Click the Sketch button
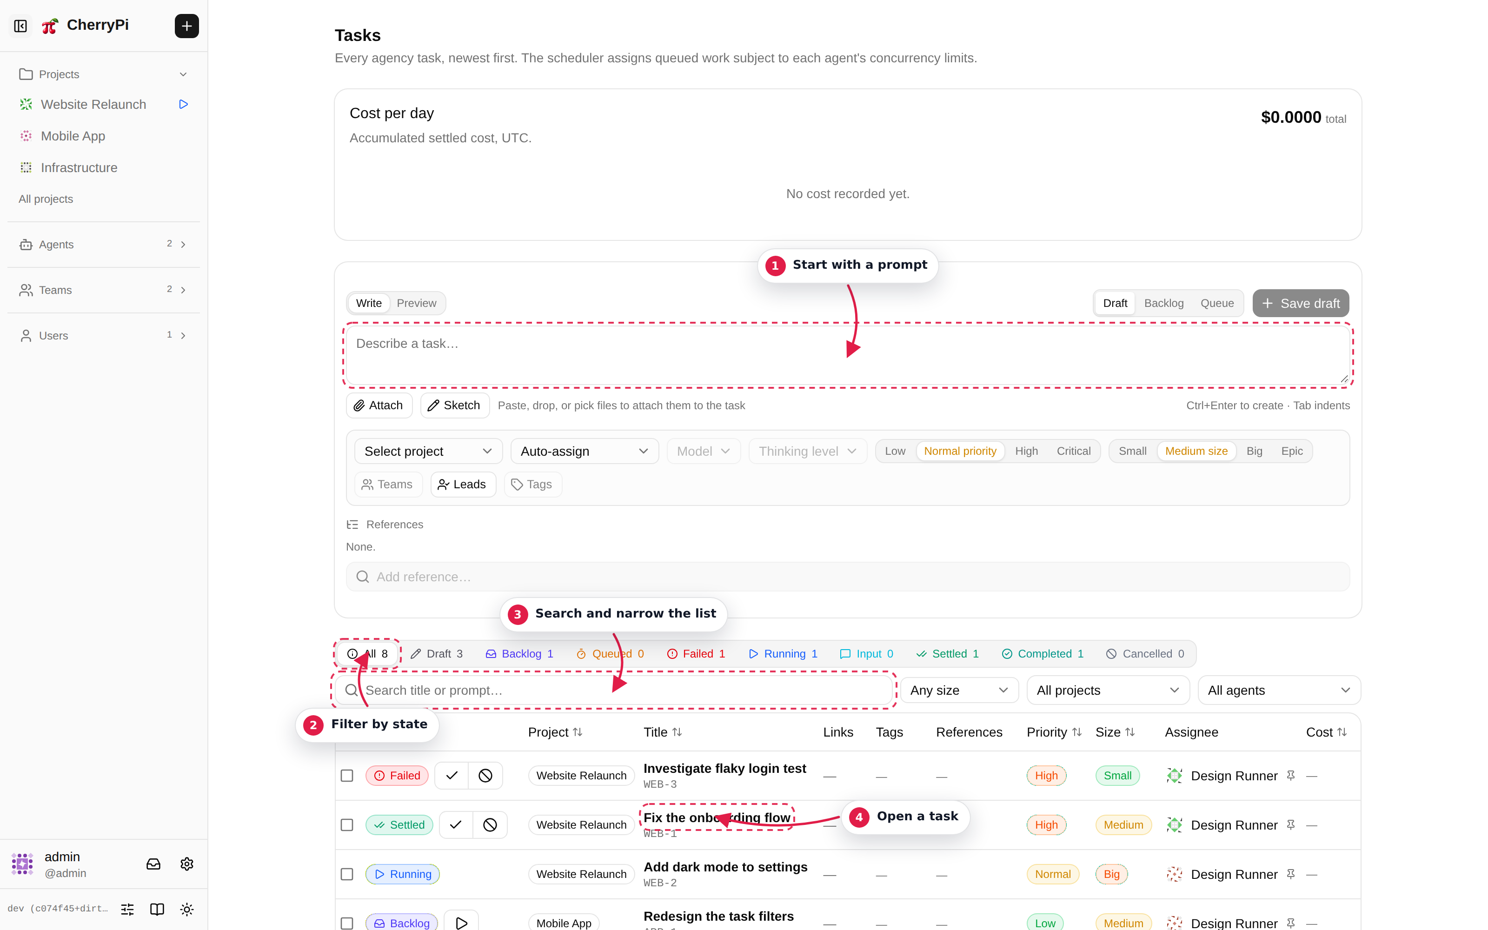The image size is (1488, 930). point(454,405)
